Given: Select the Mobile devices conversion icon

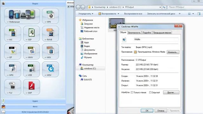Looking at the screenshot, I should [x=22, y=16].
